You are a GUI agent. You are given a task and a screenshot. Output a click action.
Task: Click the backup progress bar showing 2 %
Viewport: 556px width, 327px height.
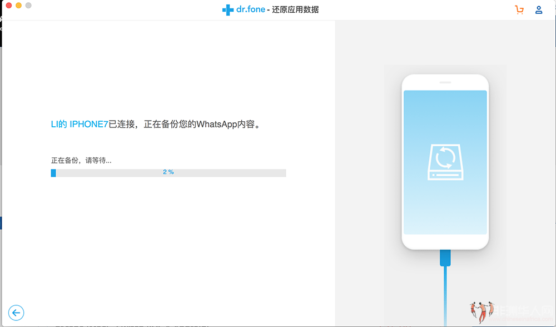click(168, 173)
